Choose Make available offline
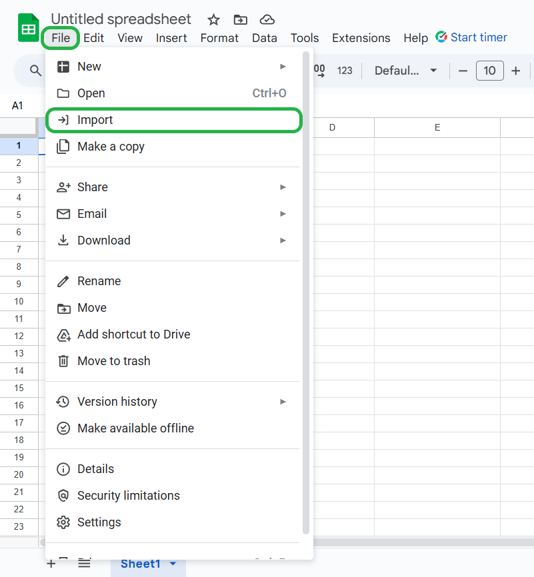Viewport: 534px width, 577px height. tap(173, 428)
